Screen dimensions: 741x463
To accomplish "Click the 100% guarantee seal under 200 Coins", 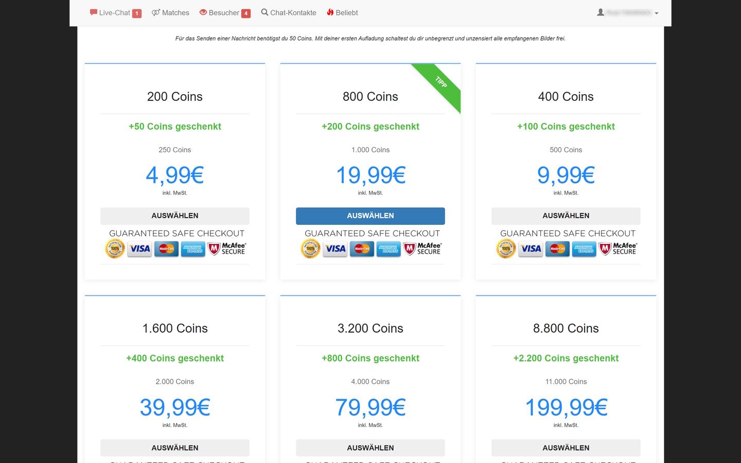I will [x=114, y=248].
